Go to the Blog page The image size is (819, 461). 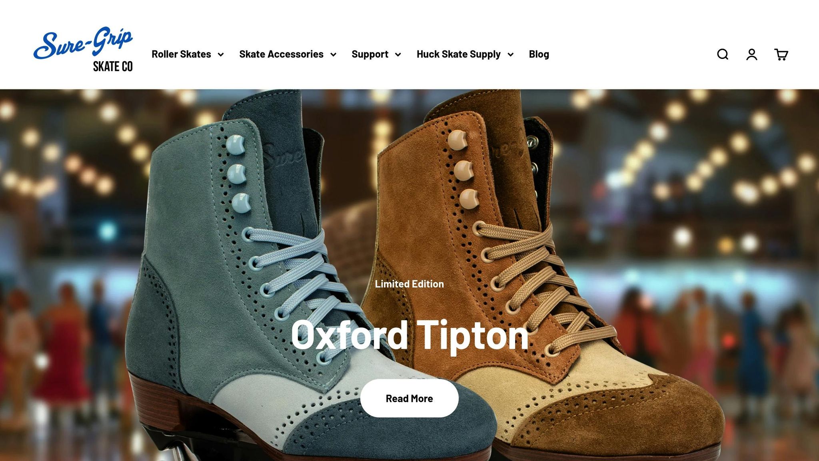[x=539, y=54]
